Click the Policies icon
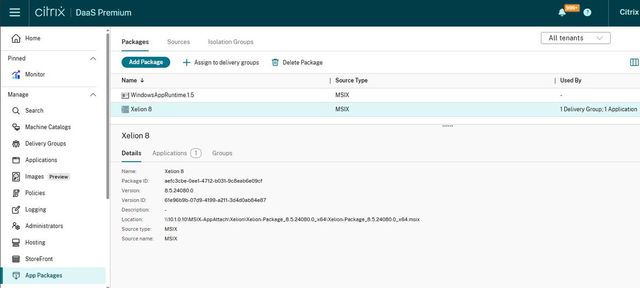 [x=15, y=193]
